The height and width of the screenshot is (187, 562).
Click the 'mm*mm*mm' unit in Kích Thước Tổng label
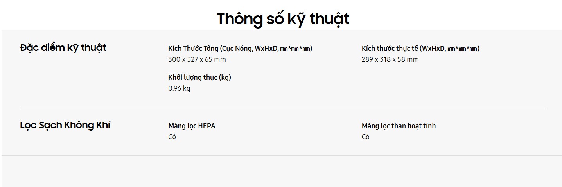pyautogui.click(x=295, y=49)
